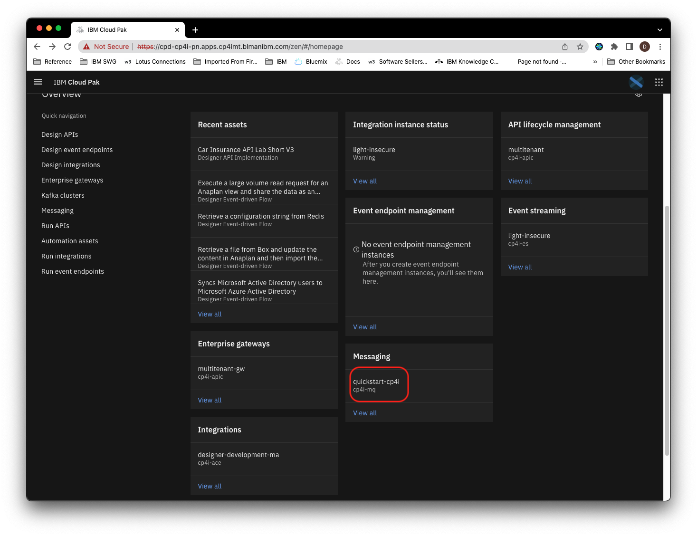The image size is (697, 536).
Task: Click View all under Enterprise gateways
Action: pos(210,400)
